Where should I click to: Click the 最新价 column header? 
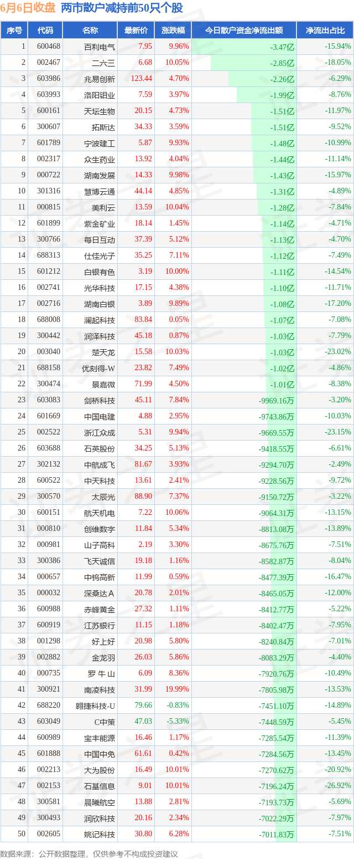[x=136, y=30]
